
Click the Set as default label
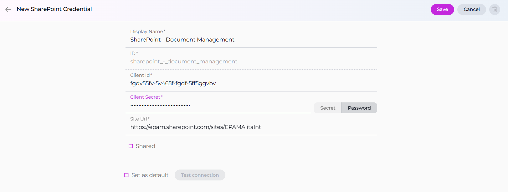click(x=150, y=175)
